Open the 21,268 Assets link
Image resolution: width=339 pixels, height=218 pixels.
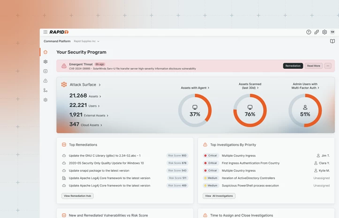(x=85, y=96)
